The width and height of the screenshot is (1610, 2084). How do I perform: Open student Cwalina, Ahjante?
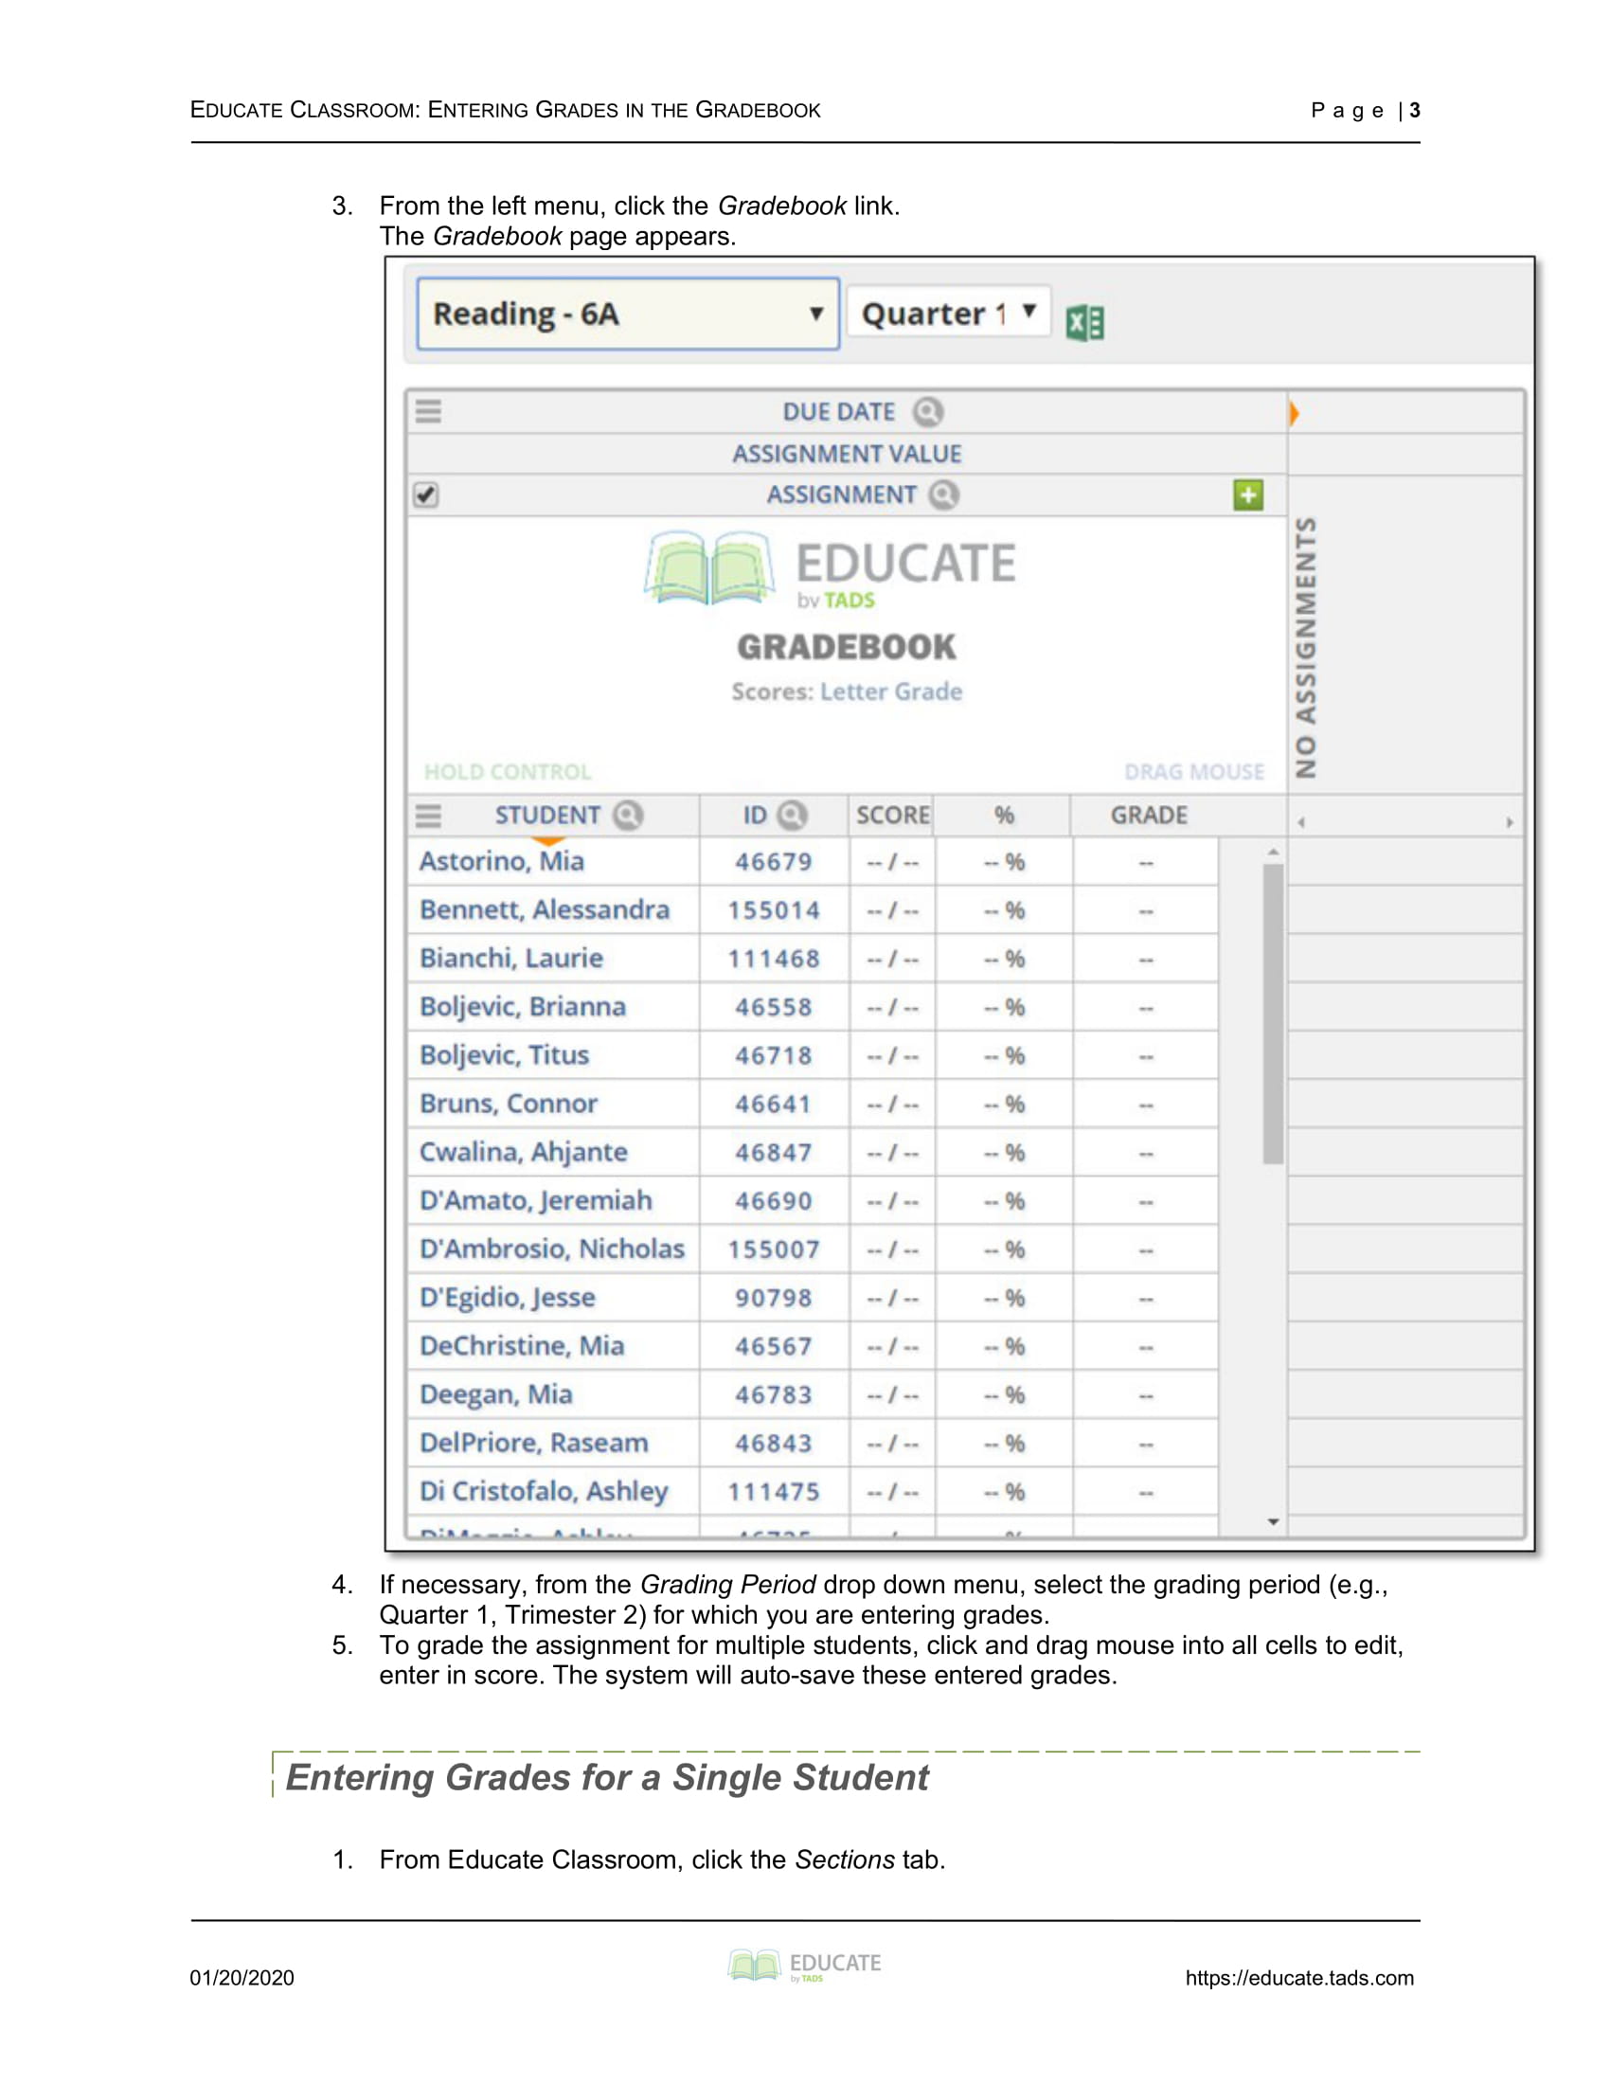pos(524,1152)
